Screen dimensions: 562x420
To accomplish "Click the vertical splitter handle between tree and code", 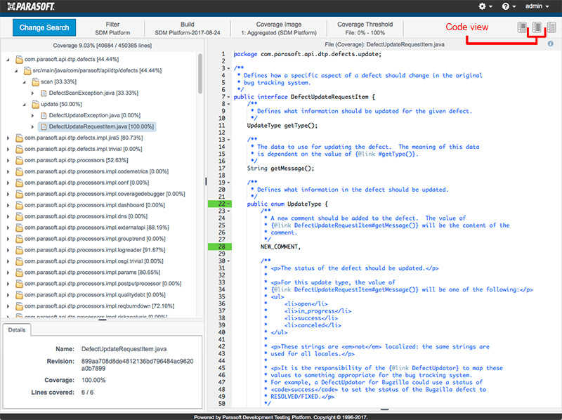I will pyautogui.click(x=206, y=182).
